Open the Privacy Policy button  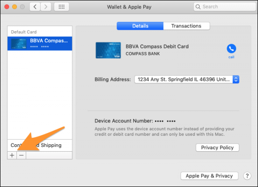pyautogui.click(x=217, y=147)
